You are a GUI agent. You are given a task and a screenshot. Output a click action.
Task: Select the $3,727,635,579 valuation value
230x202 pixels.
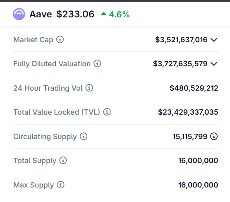(180, 64)
